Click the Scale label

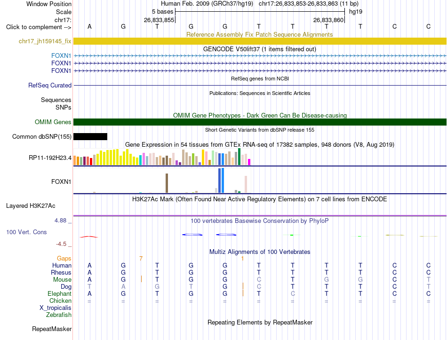[x=64, y=12]
